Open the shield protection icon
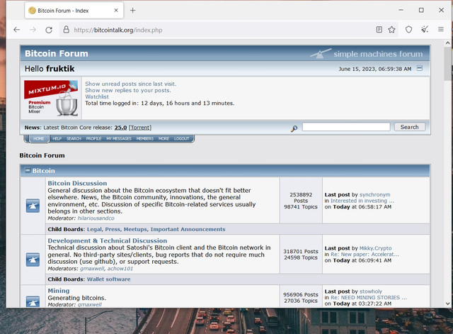453x334 pixels. click(408, 30)
